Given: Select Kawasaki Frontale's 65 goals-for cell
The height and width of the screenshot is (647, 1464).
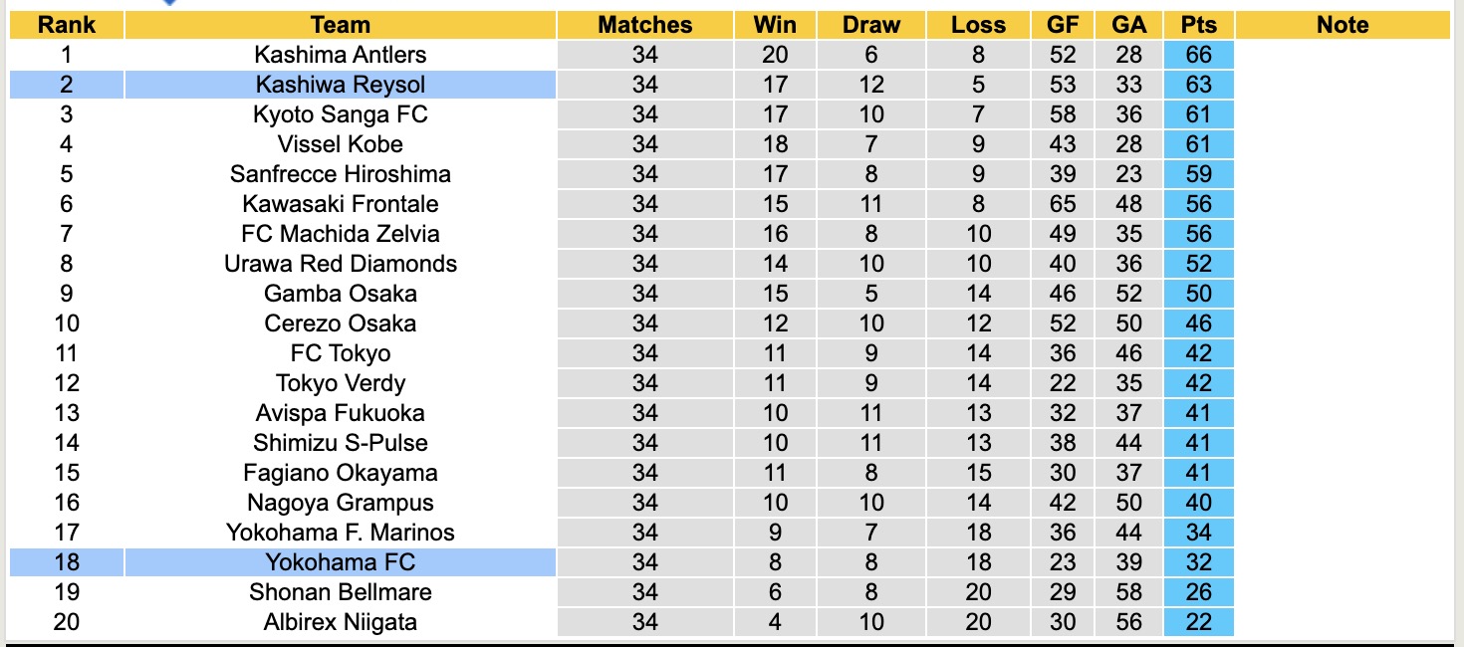Looking at the screenshot, I should pos(1063,204).
